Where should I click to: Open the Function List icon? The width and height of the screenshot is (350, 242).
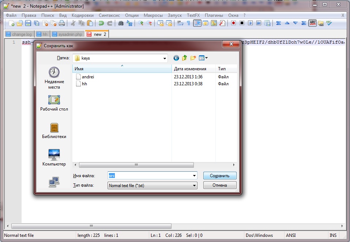tap(222, 23)
